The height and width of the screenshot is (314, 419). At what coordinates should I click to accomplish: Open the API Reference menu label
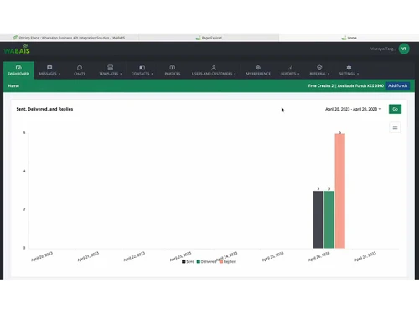tap(258, 74)
